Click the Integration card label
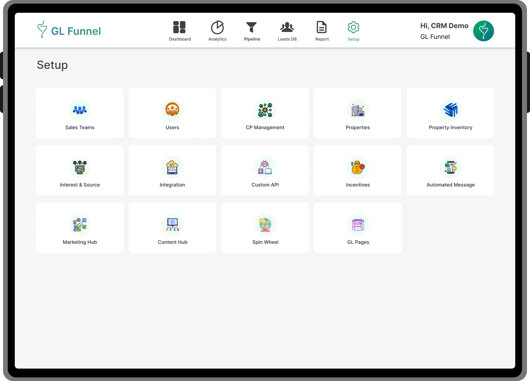The width and height of the screenshot is (530, 381). 172,185
